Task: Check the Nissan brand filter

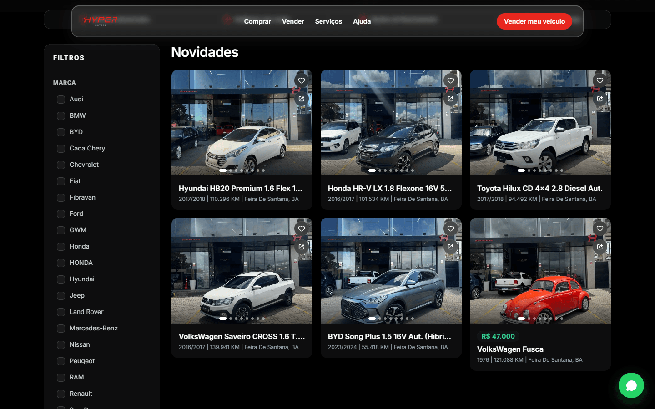Action: click(x=61, y=345)
